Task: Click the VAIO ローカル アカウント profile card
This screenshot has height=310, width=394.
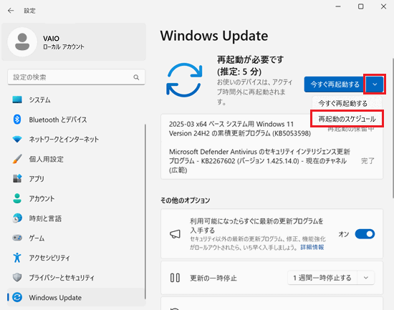Action: coord(74,42)
